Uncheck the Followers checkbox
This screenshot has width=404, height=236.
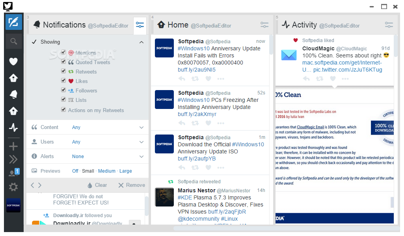[63, 90]
